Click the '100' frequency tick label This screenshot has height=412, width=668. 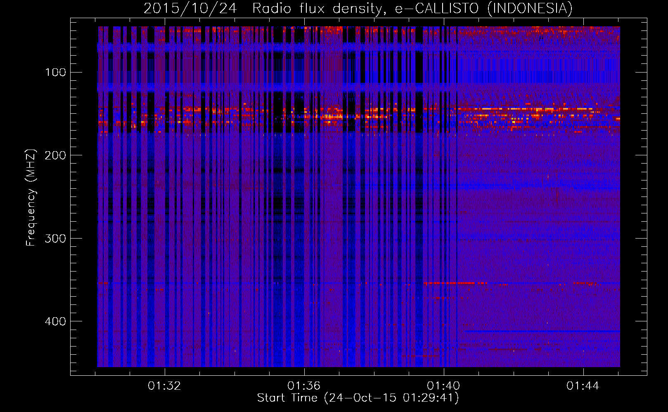tap(56, 73)
